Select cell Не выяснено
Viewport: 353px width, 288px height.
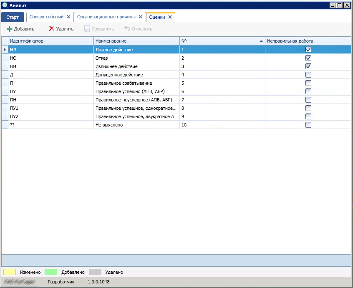tap(136, 124)
